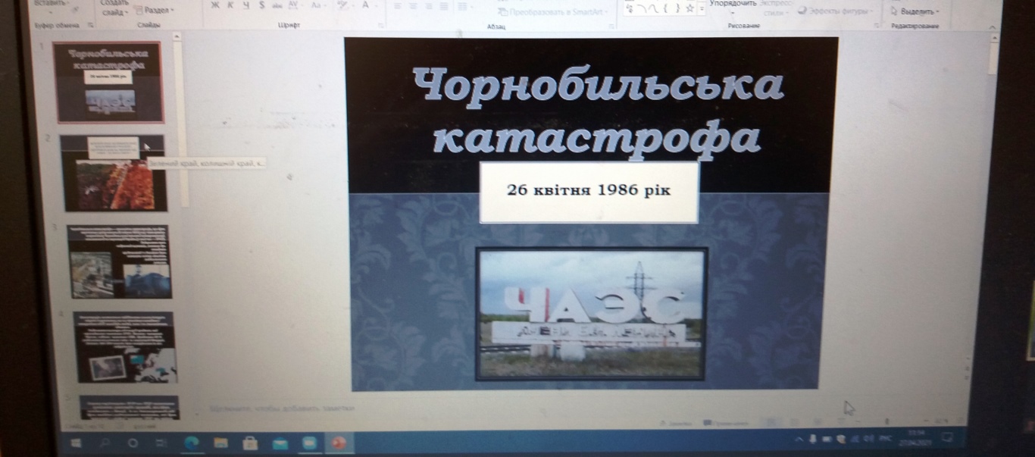The width and height of the screenshot is (1035, 457).
Task: Expand the shapes gallery more arrow
Action: point(702,8)
